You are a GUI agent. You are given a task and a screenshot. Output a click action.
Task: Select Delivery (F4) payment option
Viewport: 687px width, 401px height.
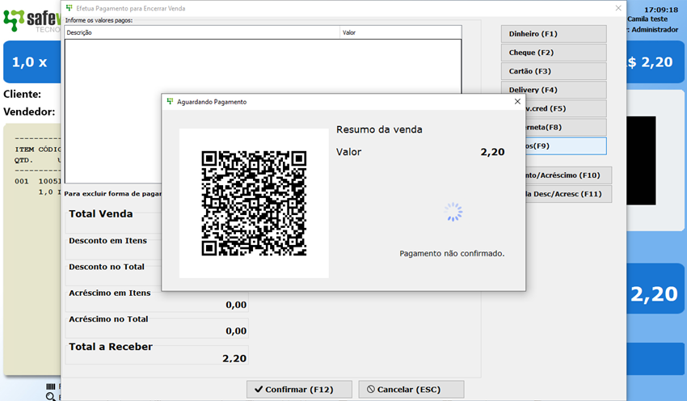click(554, 88)
